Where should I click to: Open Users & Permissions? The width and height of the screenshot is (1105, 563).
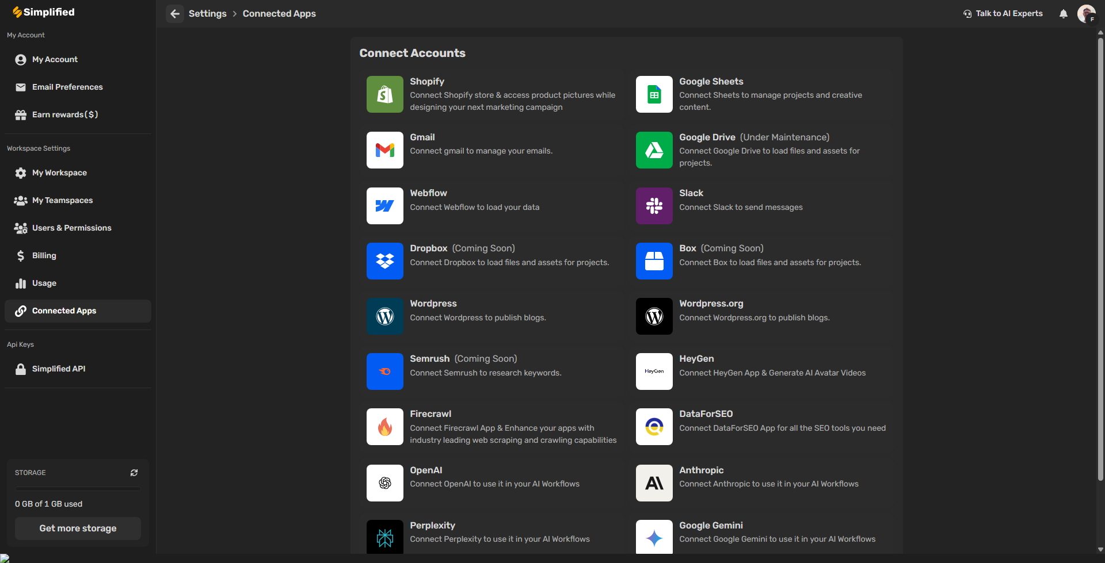pos(78,228)
